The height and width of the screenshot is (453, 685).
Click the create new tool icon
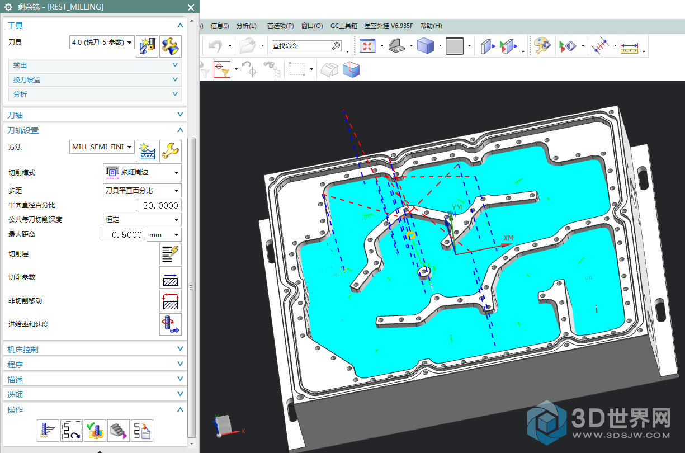pyautogui.click(x=147, y=46)
